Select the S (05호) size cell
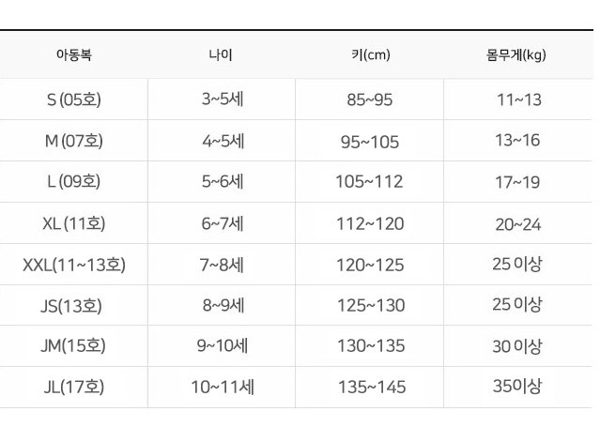600x442 pixels. point(74,99)
